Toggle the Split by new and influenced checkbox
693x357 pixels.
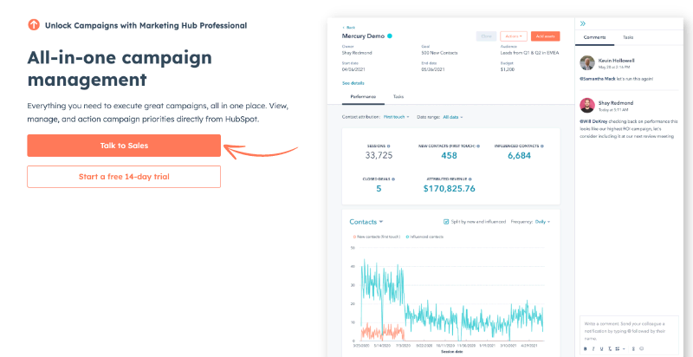(x=445, y=221)
